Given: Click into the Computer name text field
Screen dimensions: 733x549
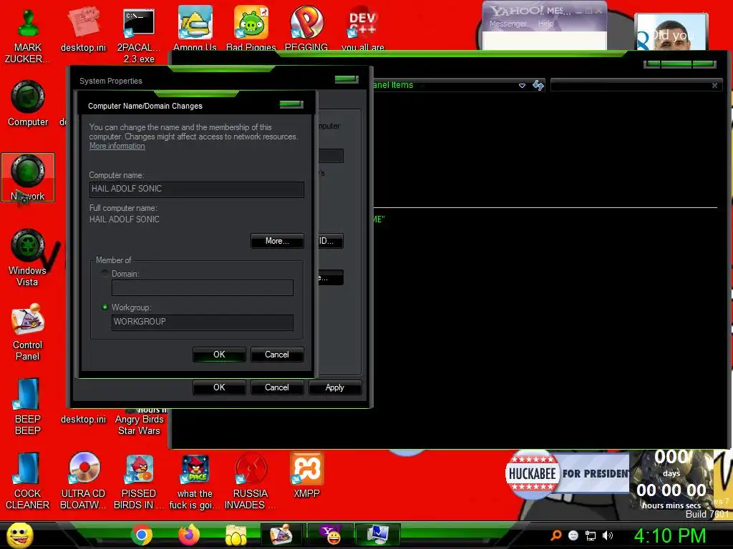Looking at the screenshot, I should click(x=196, y=189).
